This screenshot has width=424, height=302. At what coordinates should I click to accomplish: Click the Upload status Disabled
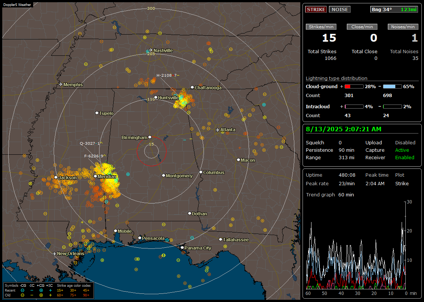click(405, 142)
